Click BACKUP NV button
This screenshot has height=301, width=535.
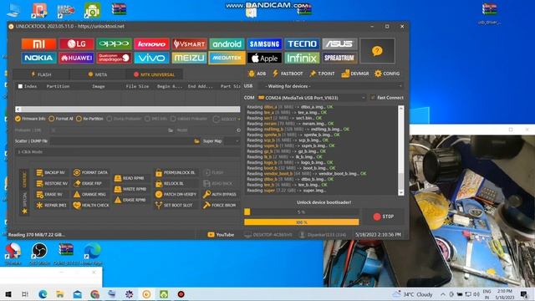(51, 173)
